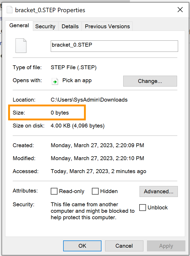Screen dimensions: 190x256
Task: Enable the Read-only attribute
Action: tap(54, 191)
